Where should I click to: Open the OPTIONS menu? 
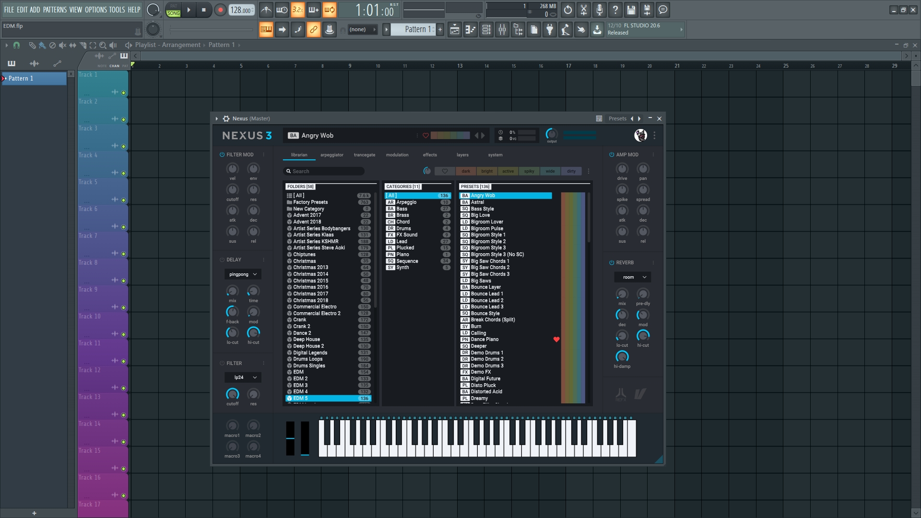(96, 10)
